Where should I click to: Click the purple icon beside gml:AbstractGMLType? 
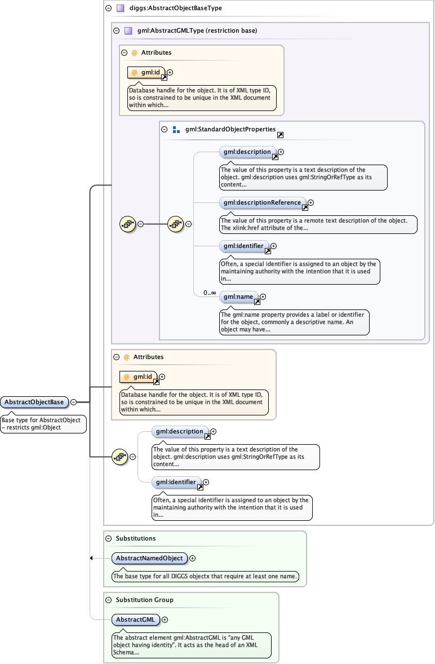128,31
